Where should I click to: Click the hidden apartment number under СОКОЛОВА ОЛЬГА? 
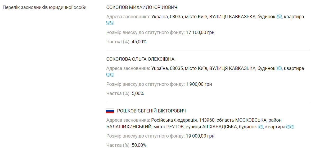[x=110, y=75]
